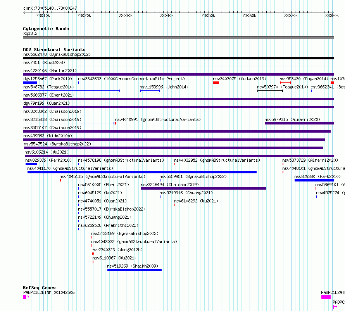Click nsv4740051 (Quan2021) label

102,201
